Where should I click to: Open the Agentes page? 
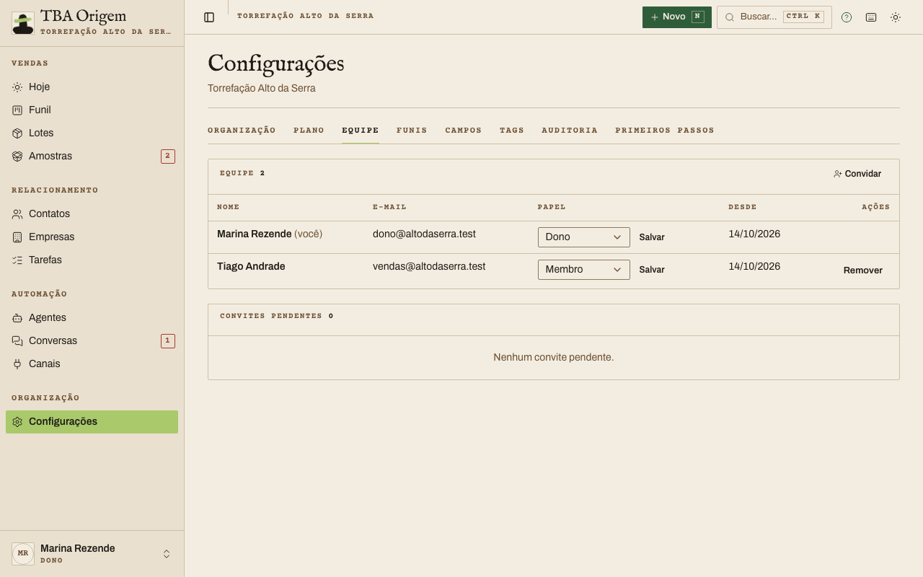point(92,317)
